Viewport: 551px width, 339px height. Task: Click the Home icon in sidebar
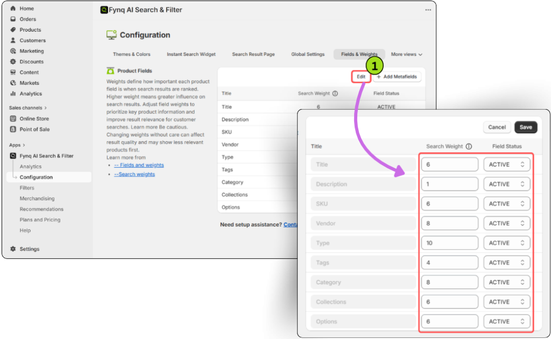(x=13, y=9)
